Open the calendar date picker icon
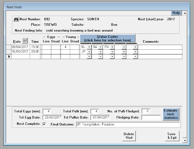Image resolution: width=194 pixels, height=149 pixels. coord(25,40)
